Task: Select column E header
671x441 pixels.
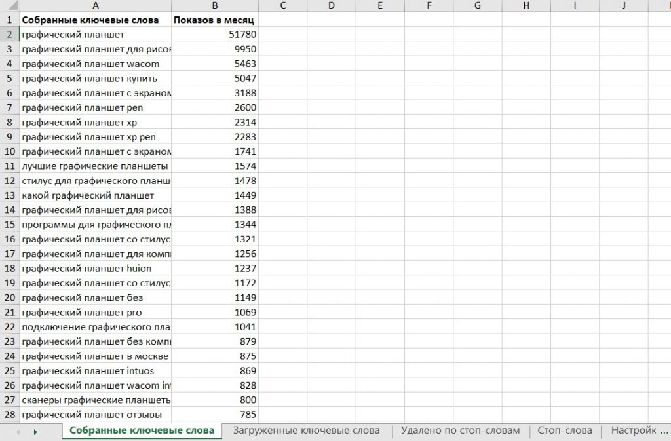Action: click(x=380, y=6)
